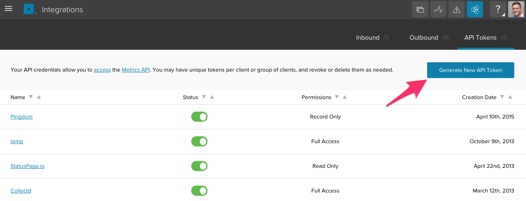Open the Metrics API link
The height and width of the screenshot is (201, 526).
tap(136, 70)
